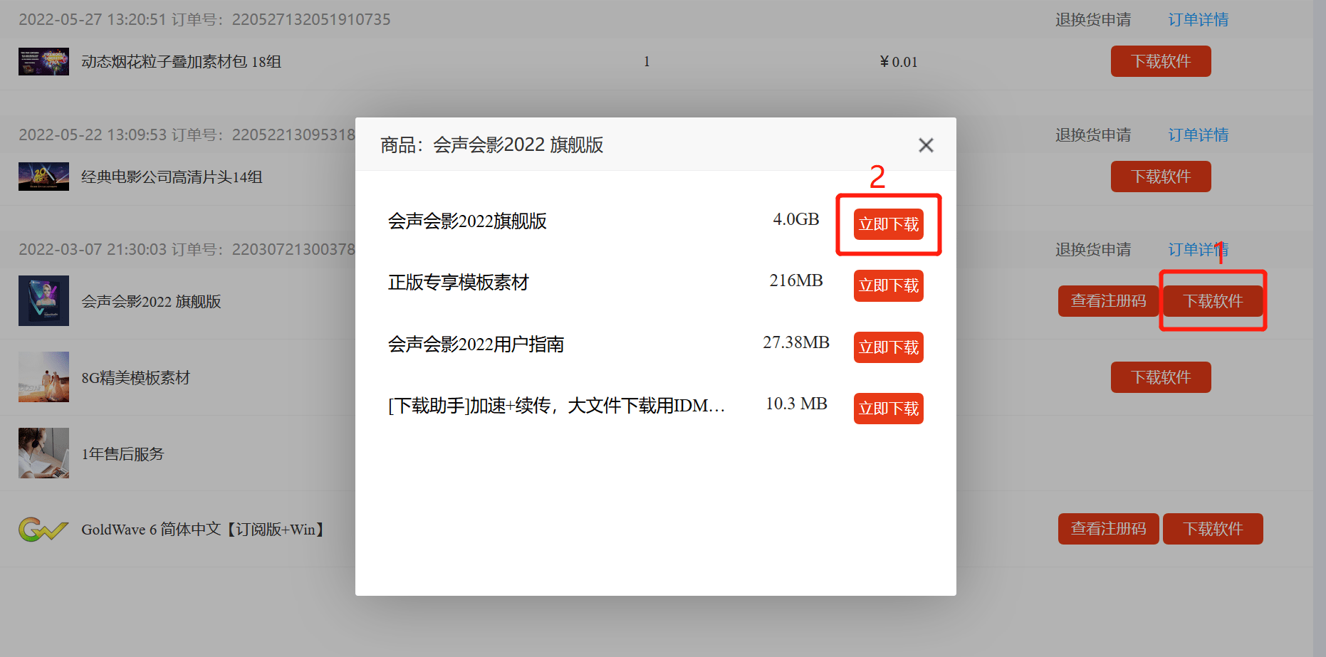Open 订单详情 for the 2022-03-07 order

point(1199,250)
